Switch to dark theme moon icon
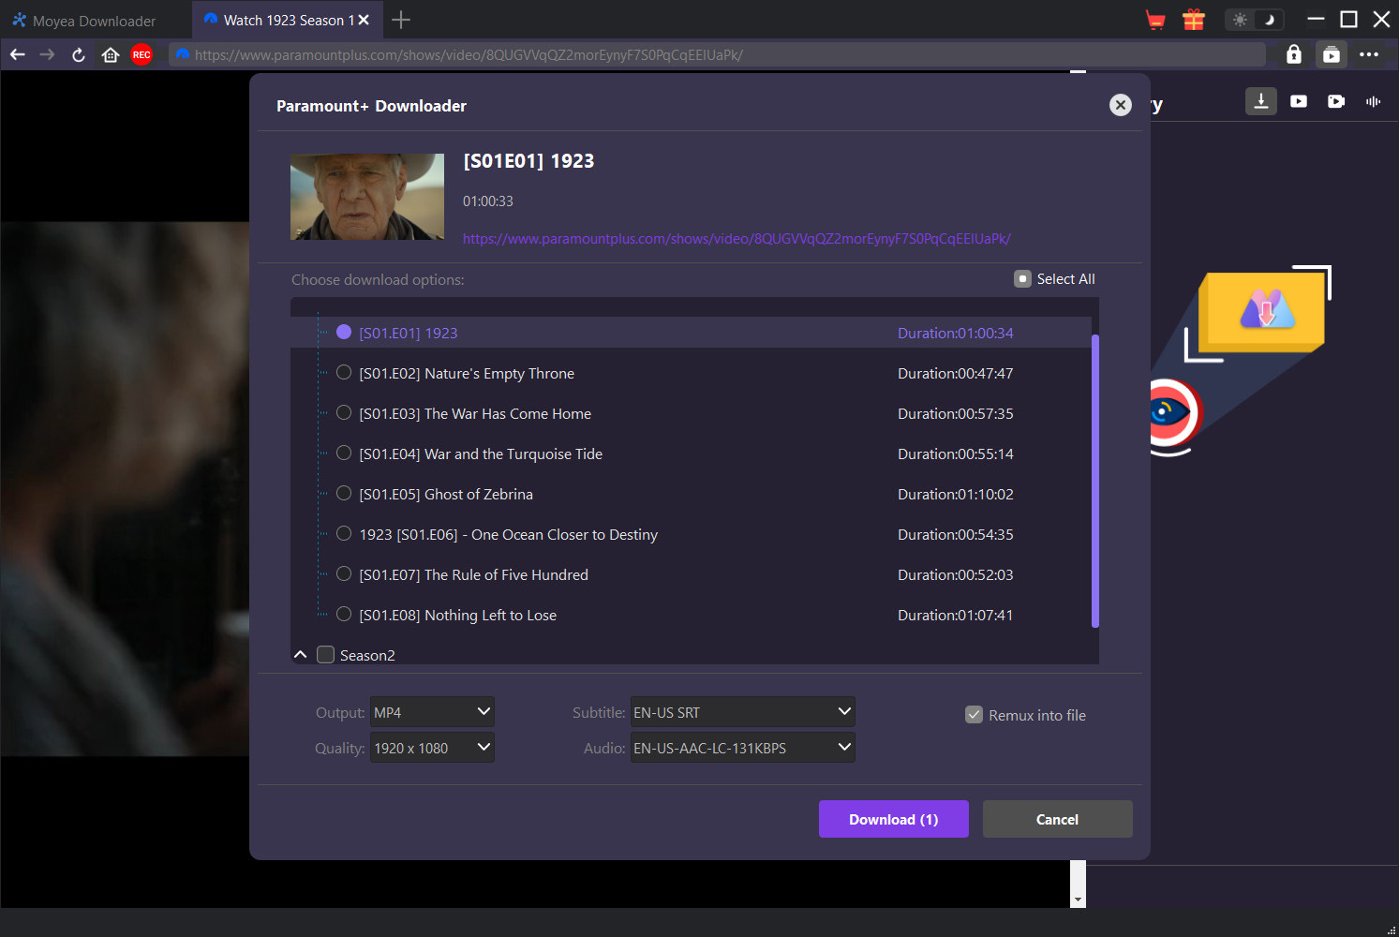 (x=1269, y=20)
